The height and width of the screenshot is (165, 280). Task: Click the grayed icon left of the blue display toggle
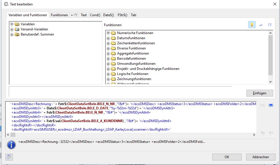pyautogui.click(x=262, y=105)
